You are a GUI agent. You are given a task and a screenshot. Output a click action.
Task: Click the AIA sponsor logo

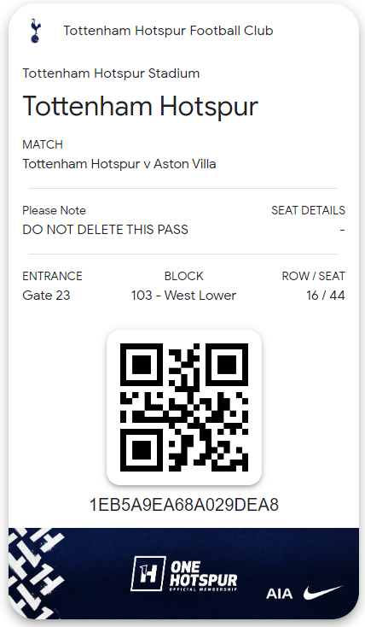pos(279,594)
